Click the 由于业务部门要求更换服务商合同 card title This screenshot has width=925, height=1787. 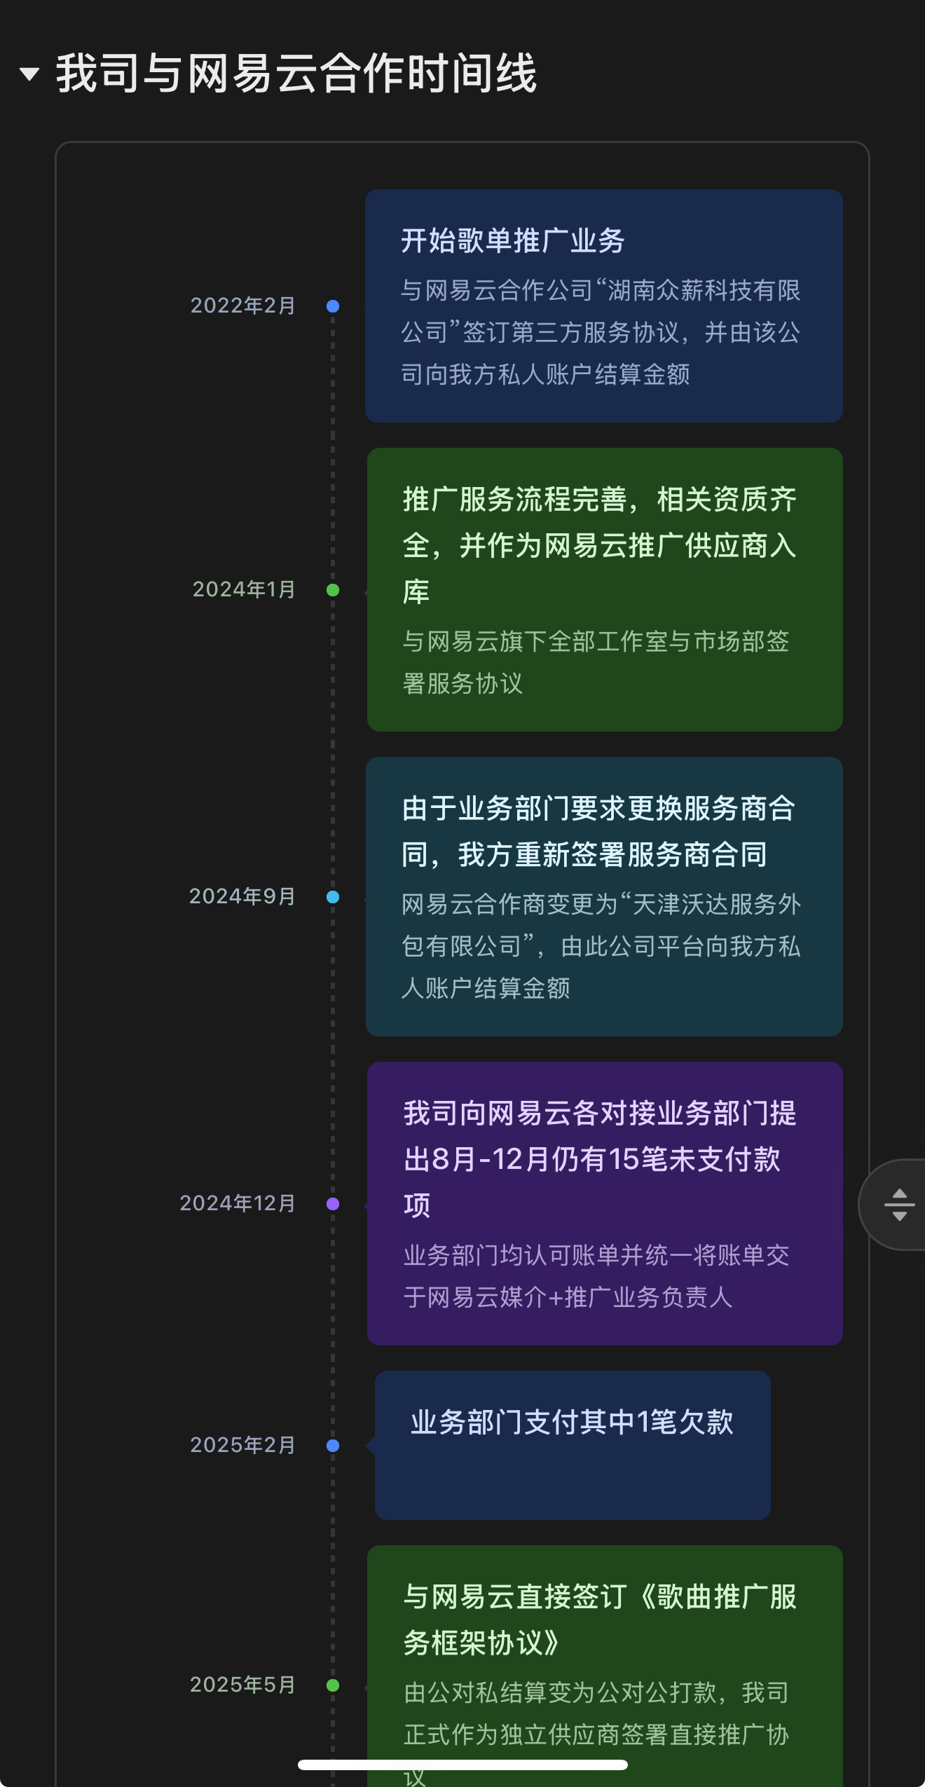[599, 831]
